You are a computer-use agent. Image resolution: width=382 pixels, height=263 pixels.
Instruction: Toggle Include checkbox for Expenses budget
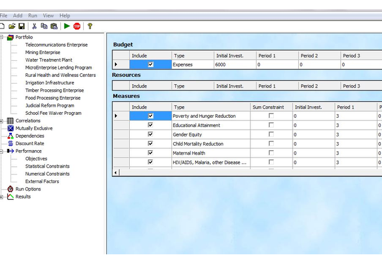pos(150,65)
